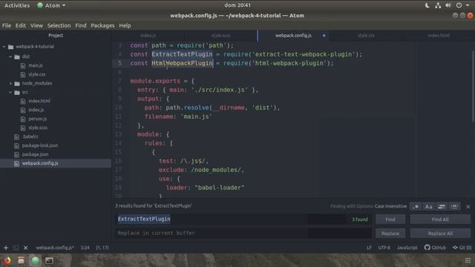Click the Replace All button
Viewport: 475px width, 267px height.
coord(440,234)
